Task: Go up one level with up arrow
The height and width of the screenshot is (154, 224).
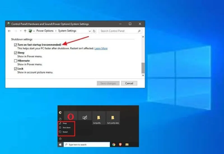Action: pyautogui.click(x=25, y=31)
